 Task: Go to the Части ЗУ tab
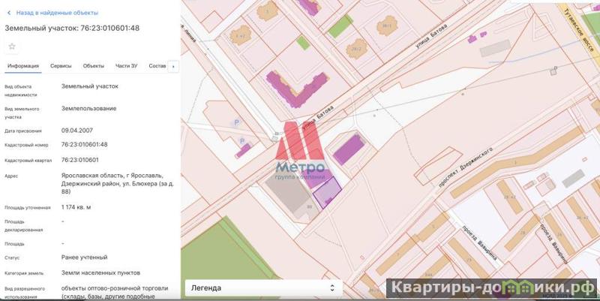[126, 66]
